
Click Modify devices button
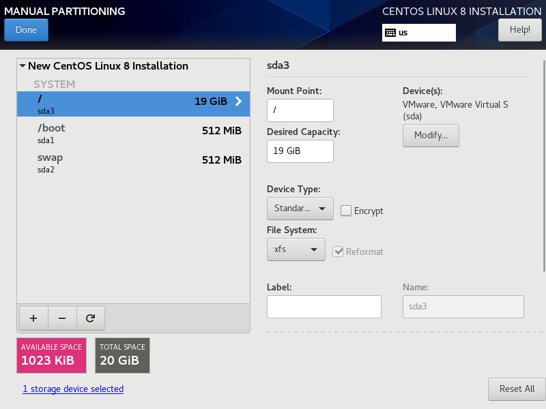[x=431, y=135]
